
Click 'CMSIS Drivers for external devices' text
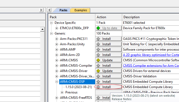click(x=147, y=71)
